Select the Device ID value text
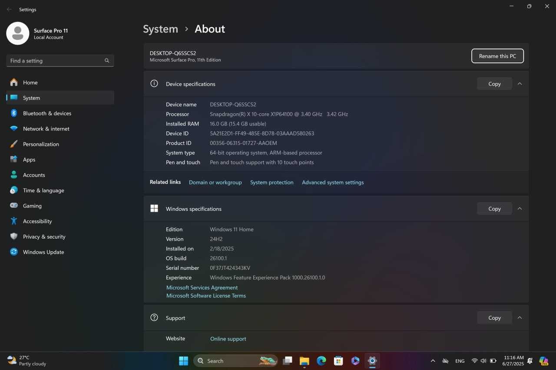The image size is (556, 370). (262, 134)
